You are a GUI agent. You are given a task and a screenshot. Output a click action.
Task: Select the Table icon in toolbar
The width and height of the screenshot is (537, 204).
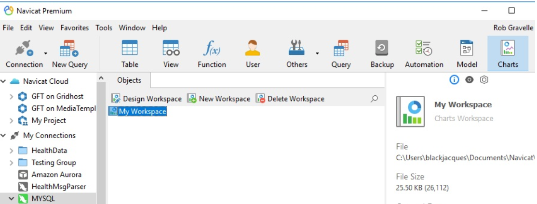pos(130,48)
